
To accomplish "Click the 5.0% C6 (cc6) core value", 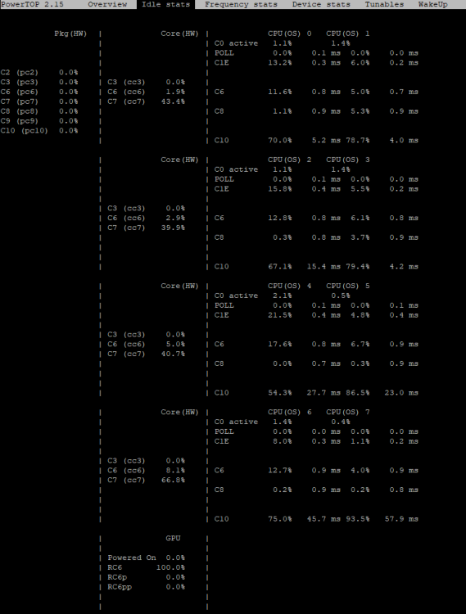I will pos(175,344).
